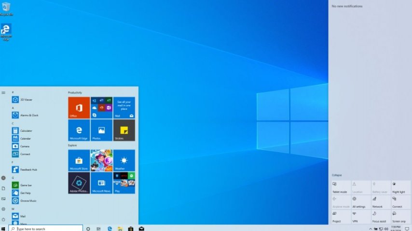This screenshot has height=231, width=412.
Task: Open the Office tile in Start menu
Action: (79, 108)
